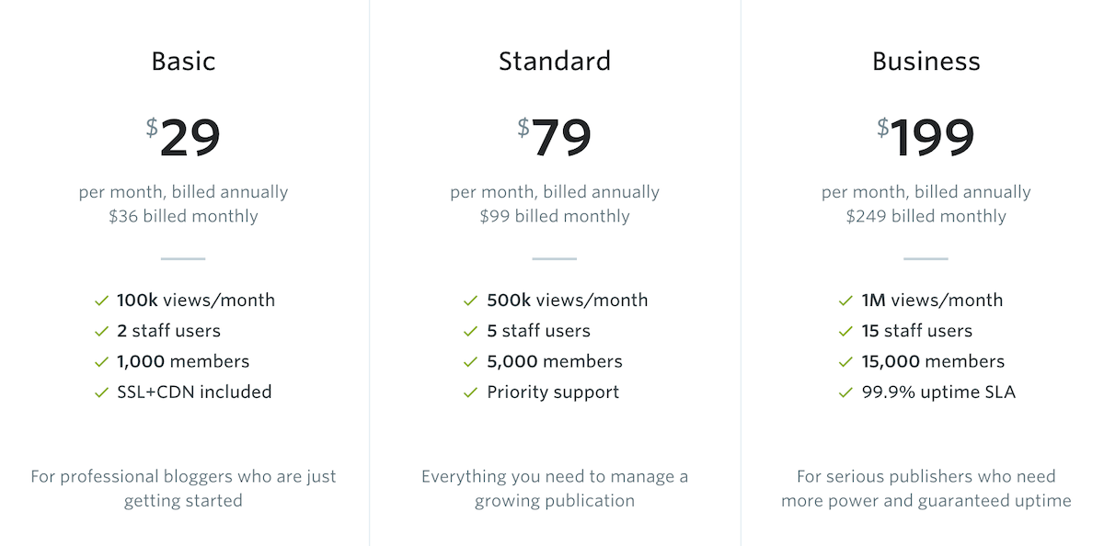Click the checkmark next to 500k views/month
Viewport: 1104px width, 546px height.
pyautogui.click(x=472, y=301)
